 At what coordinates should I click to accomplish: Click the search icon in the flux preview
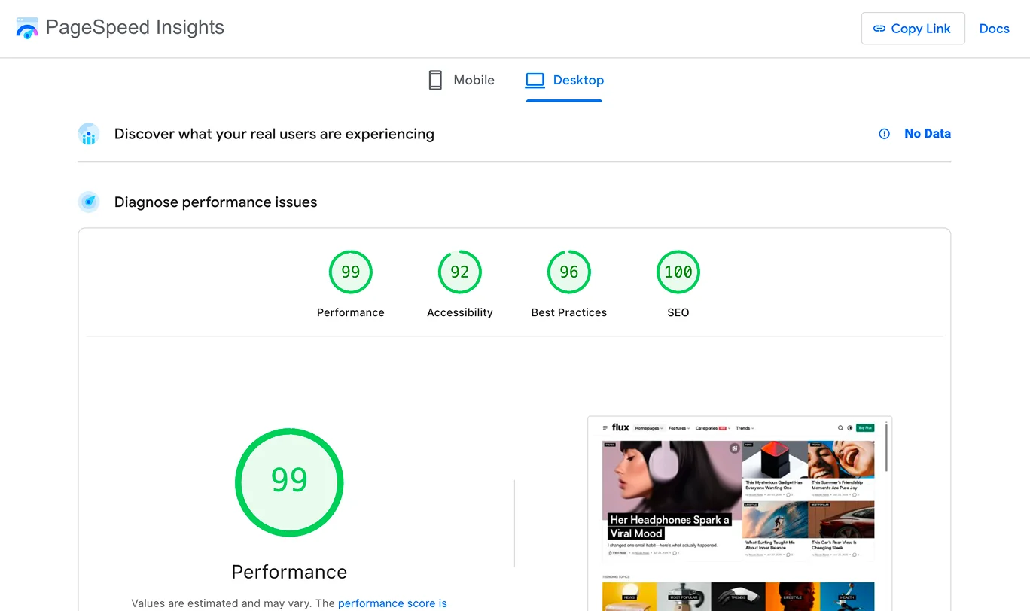(840, 428)
